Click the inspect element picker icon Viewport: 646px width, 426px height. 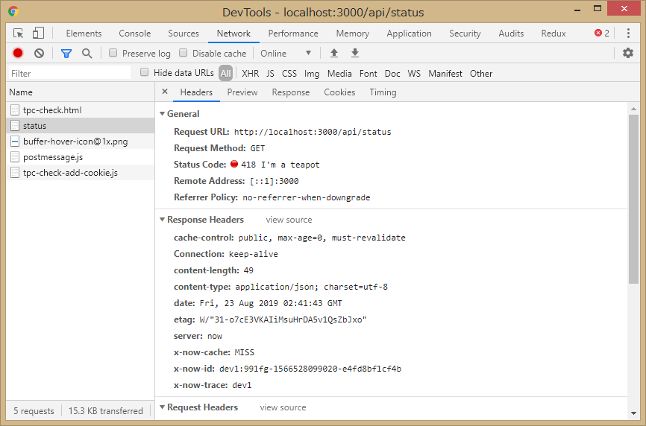[x=19, y=34]
